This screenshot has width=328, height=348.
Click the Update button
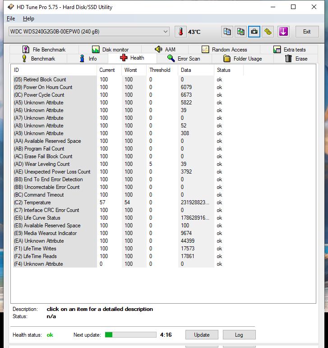pos(202,335)
